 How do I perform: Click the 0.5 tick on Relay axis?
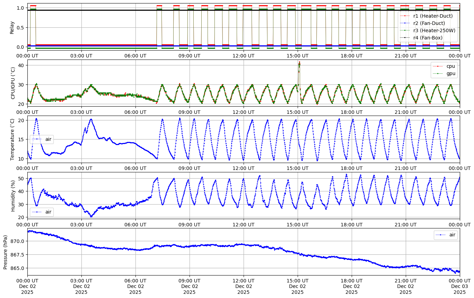[20, 27]
